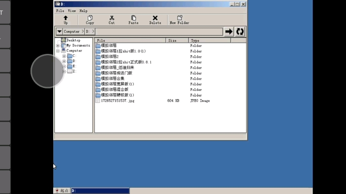The height and width of the screenshot is (194, 346).
Task: Expand the E: drive tree node
Action: (x=64, y=66)
